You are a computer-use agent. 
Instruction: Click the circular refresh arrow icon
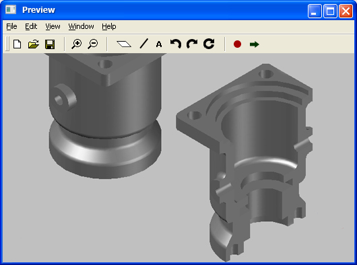(209, 44)
